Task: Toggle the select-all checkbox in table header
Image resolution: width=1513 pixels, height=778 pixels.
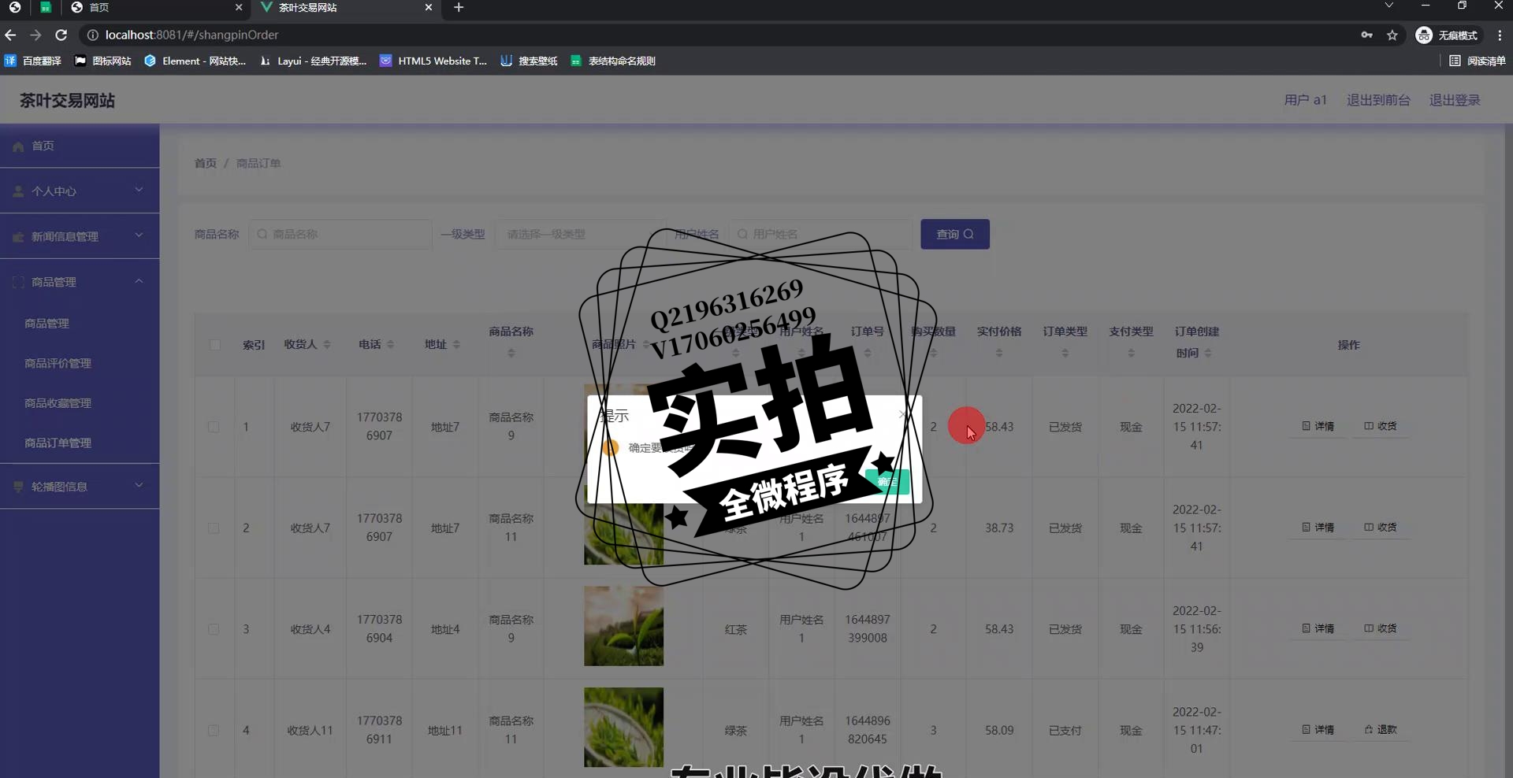Action: pos(214,345)
